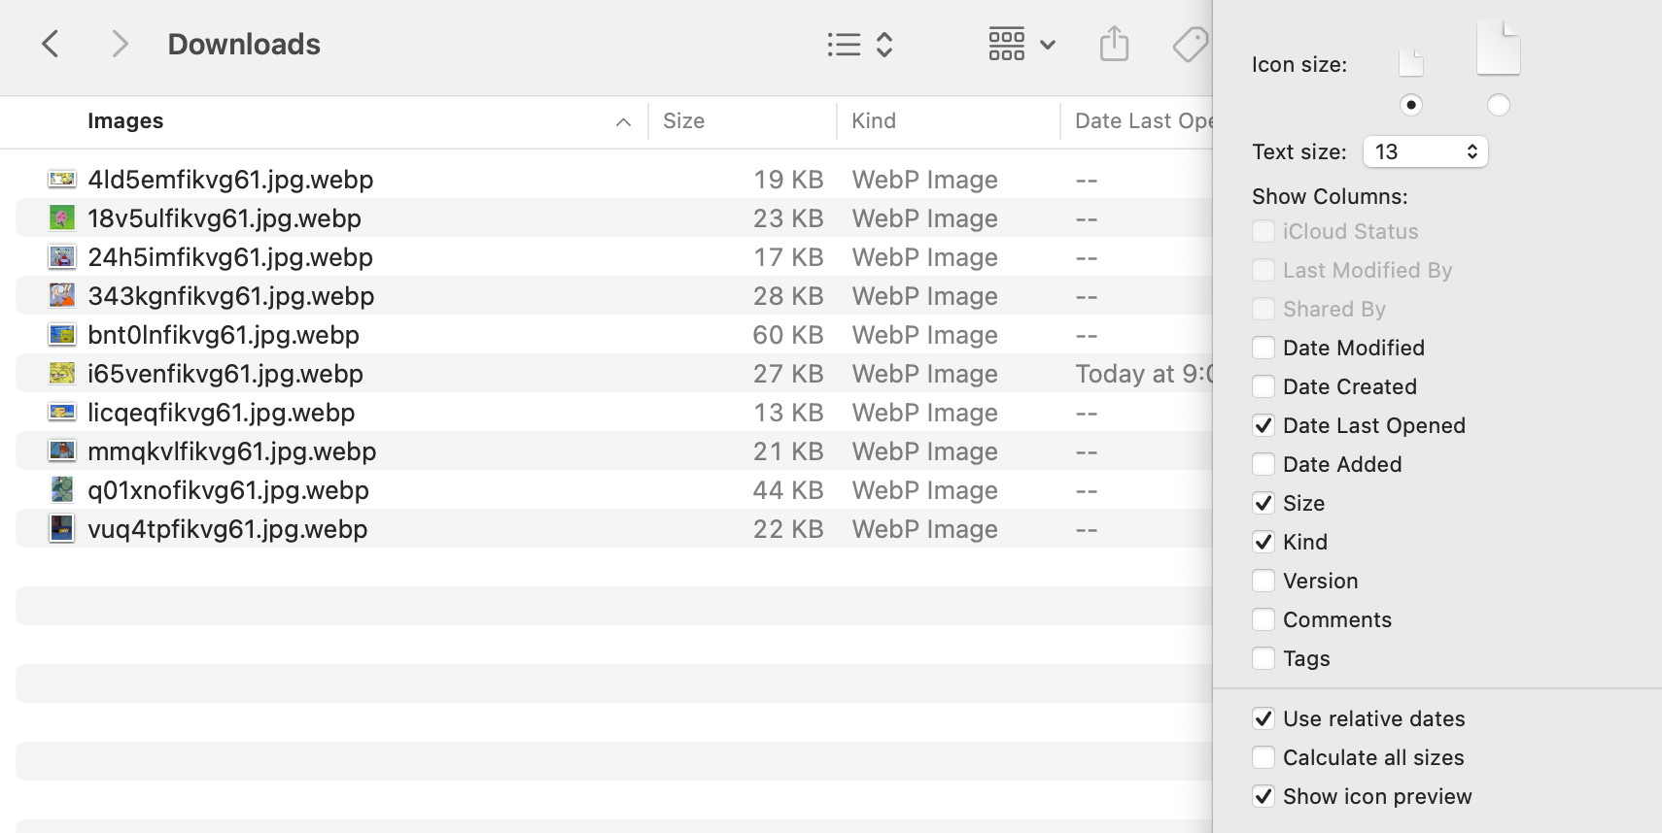1662x833 pixels.
Task: Click the Tags toolbar icon
Action: pyautogui.click(x=1191, y=44)
